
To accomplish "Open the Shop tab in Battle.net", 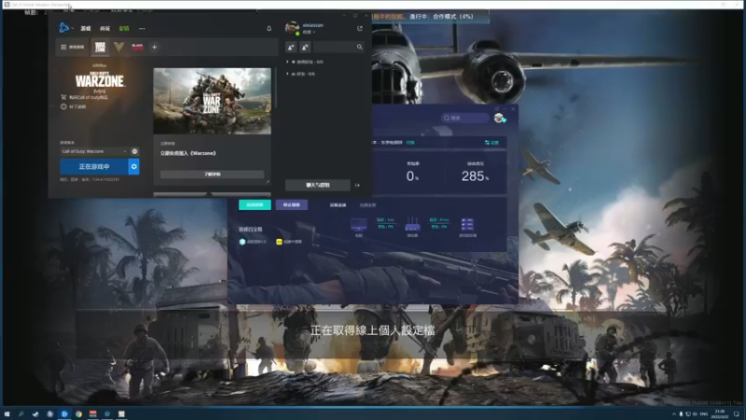I will pyautogui.click(x=105, y=29).
